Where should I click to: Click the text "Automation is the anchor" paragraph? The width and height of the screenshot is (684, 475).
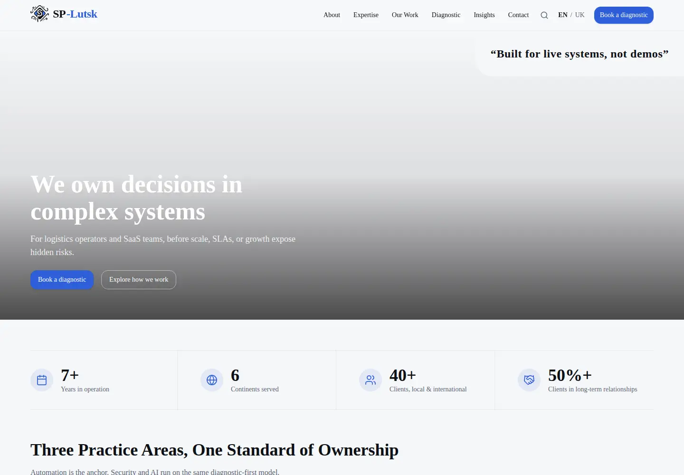point(155,472)
